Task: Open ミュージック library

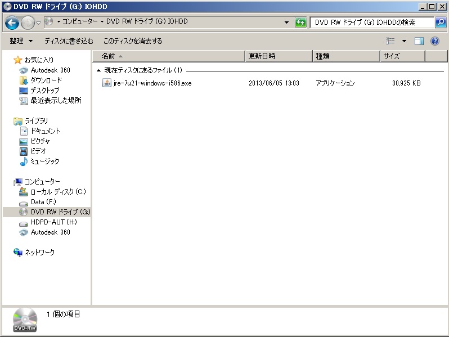Action: point(44,161)
